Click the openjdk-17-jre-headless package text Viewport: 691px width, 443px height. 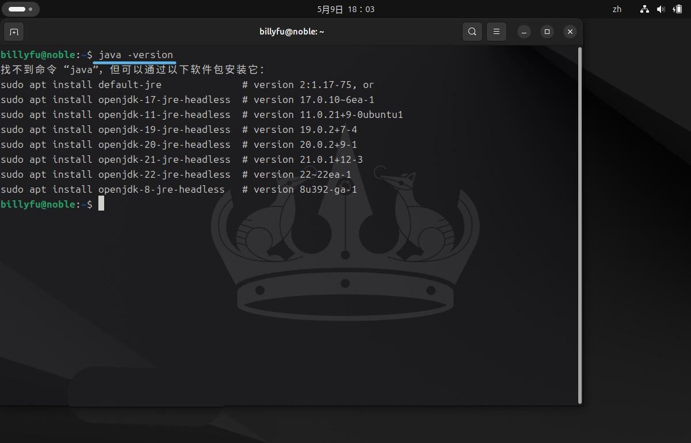(164, 100)
